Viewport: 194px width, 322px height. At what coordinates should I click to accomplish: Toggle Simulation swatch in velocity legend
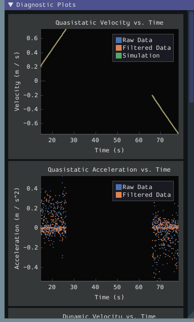(119, 56)
